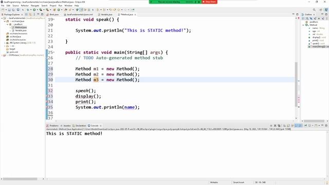Minimize the editor area
The height and width of the screenshot is (185, 329).
coord(294,14)
